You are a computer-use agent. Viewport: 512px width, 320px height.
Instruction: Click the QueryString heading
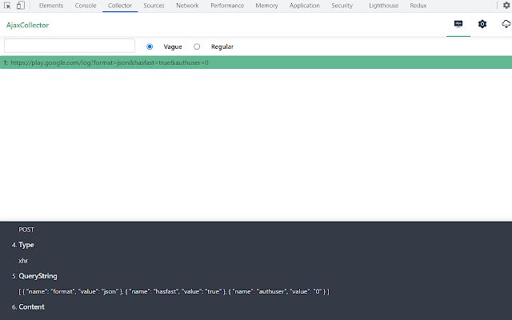click(38, 276)
